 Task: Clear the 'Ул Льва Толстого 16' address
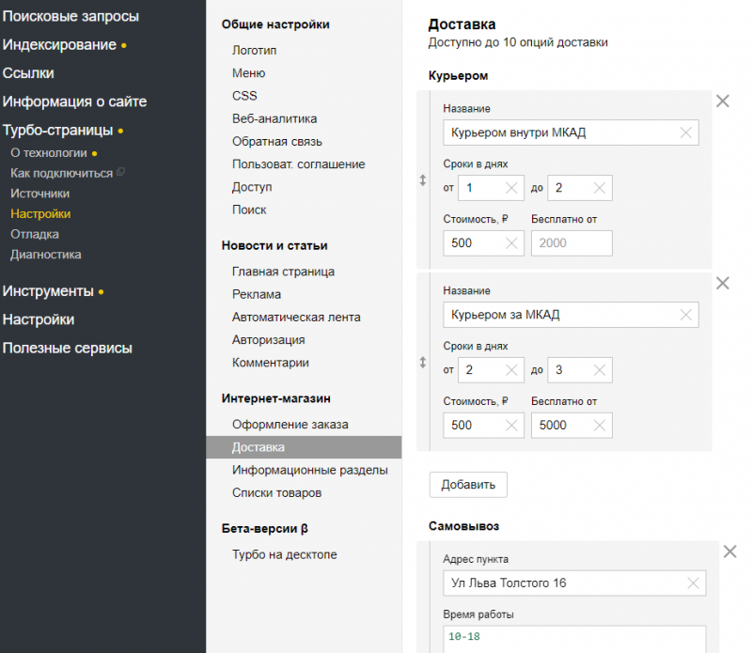(x=694, y=583)
